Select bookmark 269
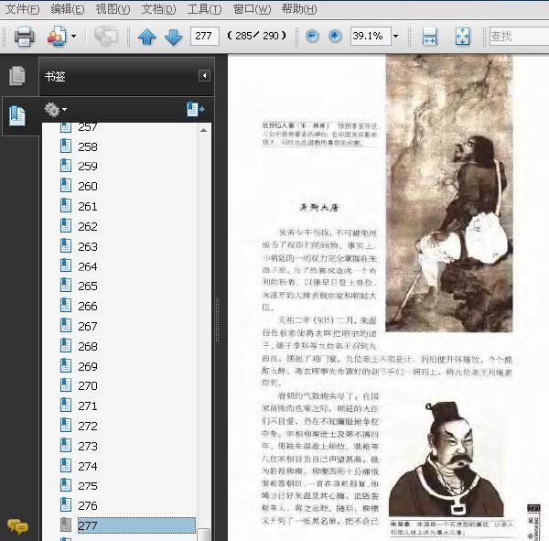Image resolution: width=549 pixels, height=541 pixels. point(88,366)
